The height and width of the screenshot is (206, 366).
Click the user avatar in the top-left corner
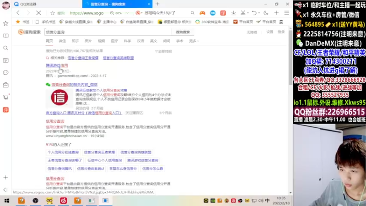6,5
